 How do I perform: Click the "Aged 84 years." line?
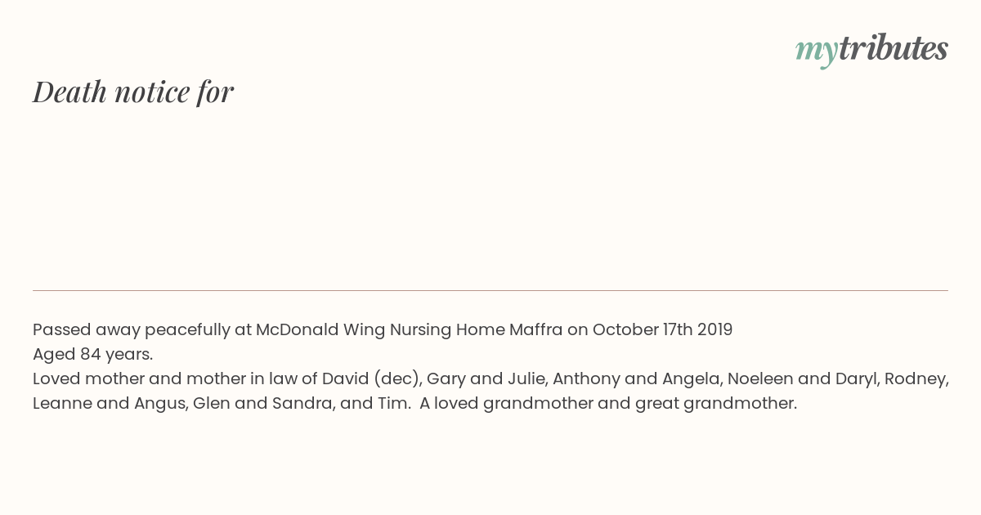coord(93,355)
